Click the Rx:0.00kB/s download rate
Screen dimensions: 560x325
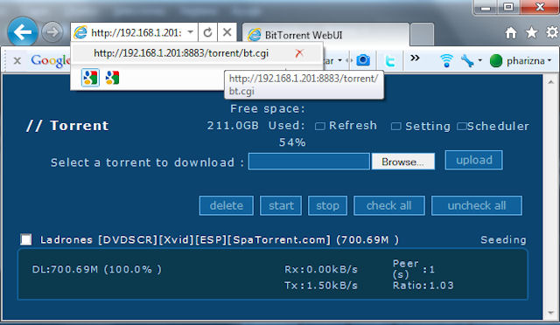[x=321, y=269]
